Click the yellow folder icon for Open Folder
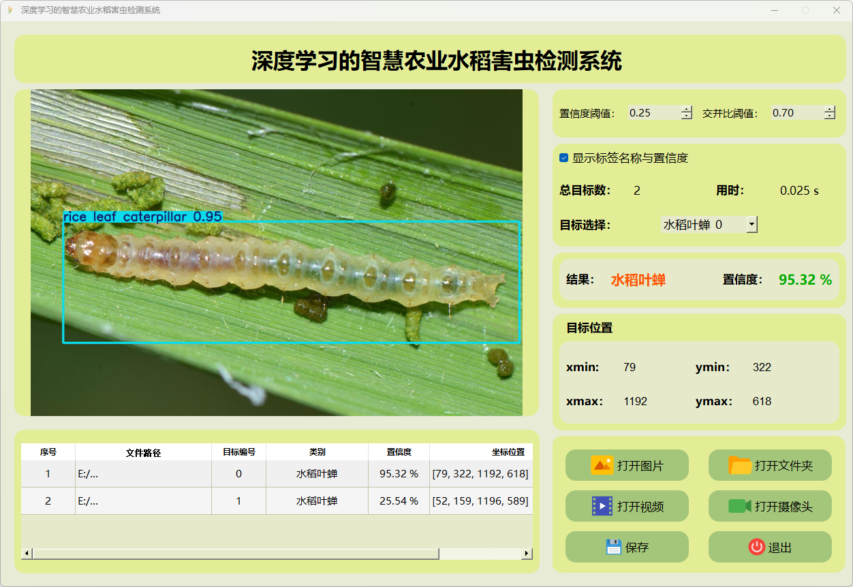 pyautogui.click(x=740, y=466)
